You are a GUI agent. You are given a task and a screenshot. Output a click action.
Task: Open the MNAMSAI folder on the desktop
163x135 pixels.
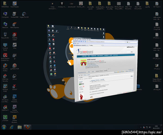(5, 5)
